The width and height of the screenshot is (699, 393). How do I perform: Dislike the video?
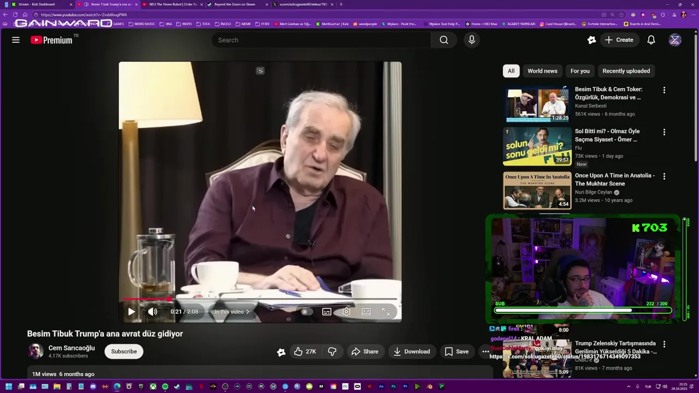[x=332, y=352]
